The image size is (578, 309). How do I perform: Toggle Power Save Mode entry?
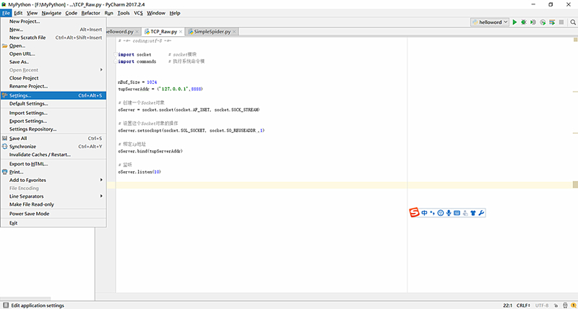(53, 214)
